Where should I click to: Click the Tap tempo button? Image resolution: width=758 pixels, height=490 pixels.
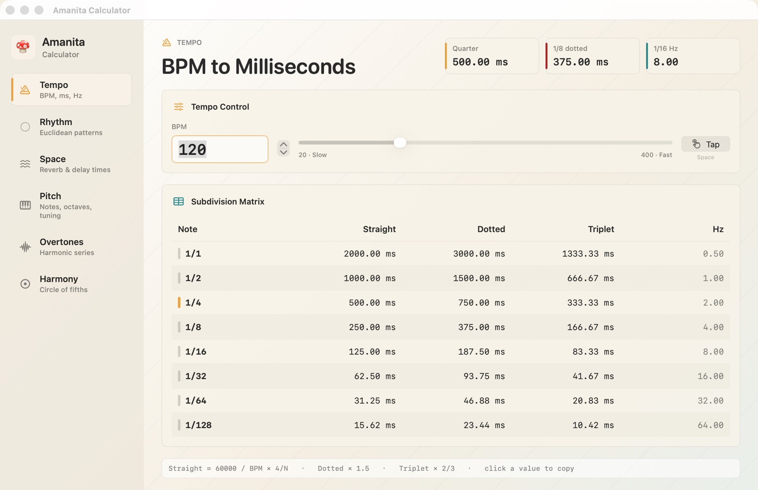tap(705, 144)
